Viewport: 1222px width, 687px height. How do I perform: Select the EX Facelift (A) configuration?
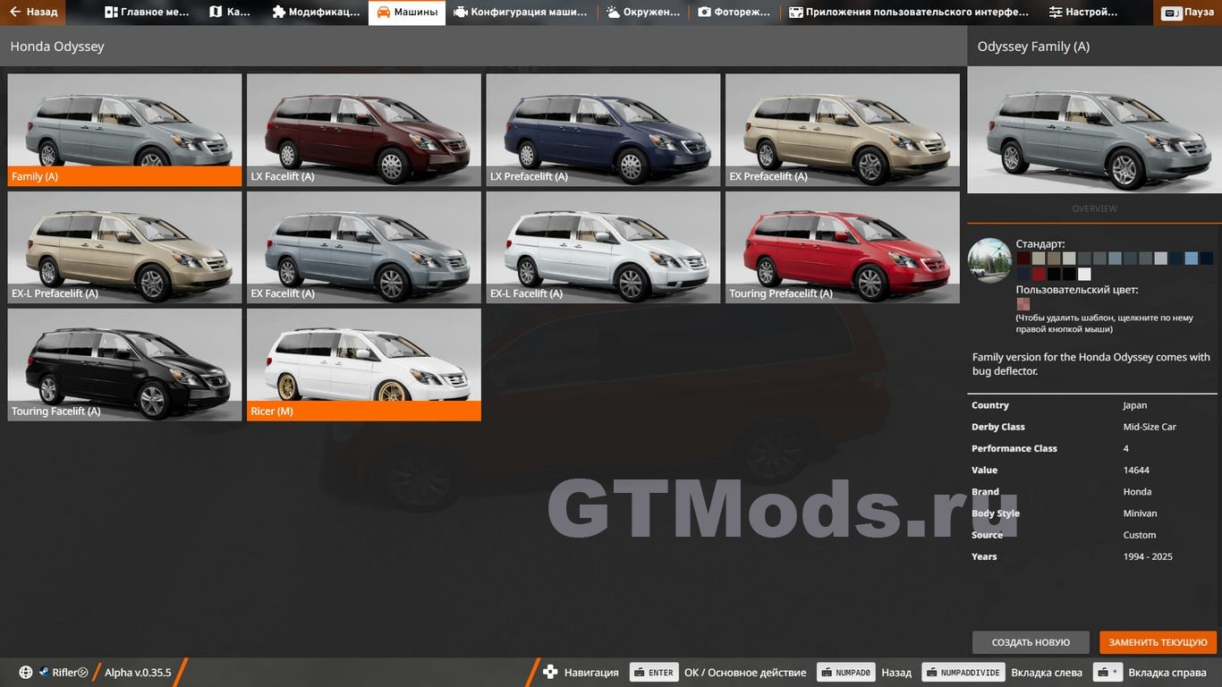(364, 247)
